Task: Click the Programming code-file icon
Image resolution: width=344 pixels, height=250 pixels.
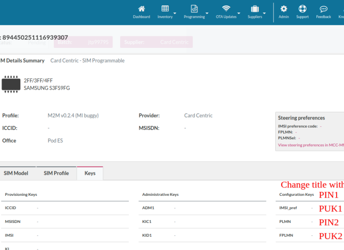Action: coord(194,9)
